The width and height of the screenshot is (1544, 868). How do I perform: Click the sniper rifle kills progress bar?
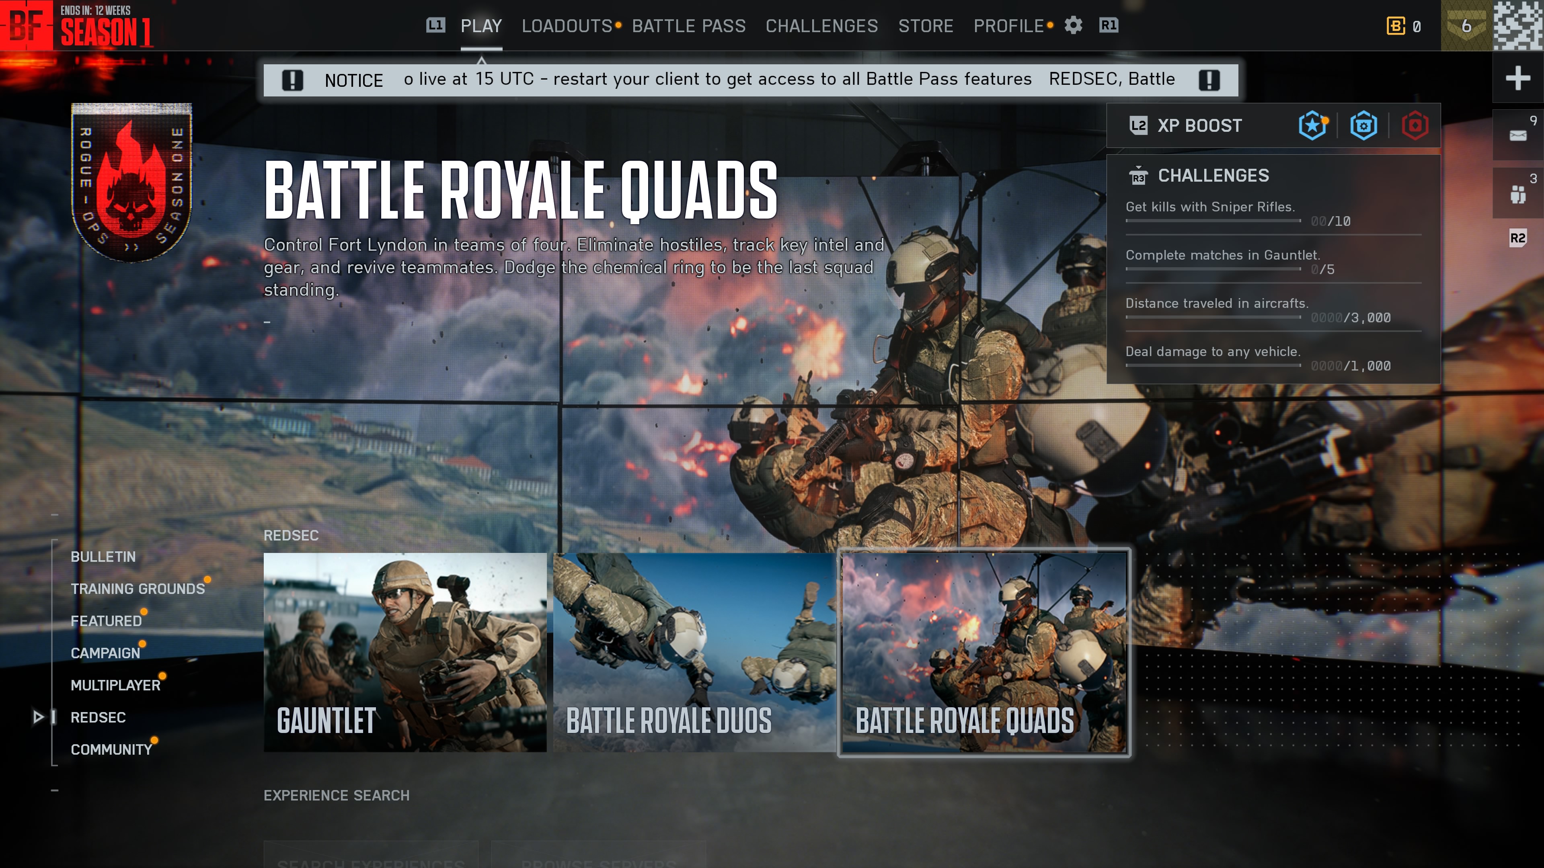[x=1213, y=221]
